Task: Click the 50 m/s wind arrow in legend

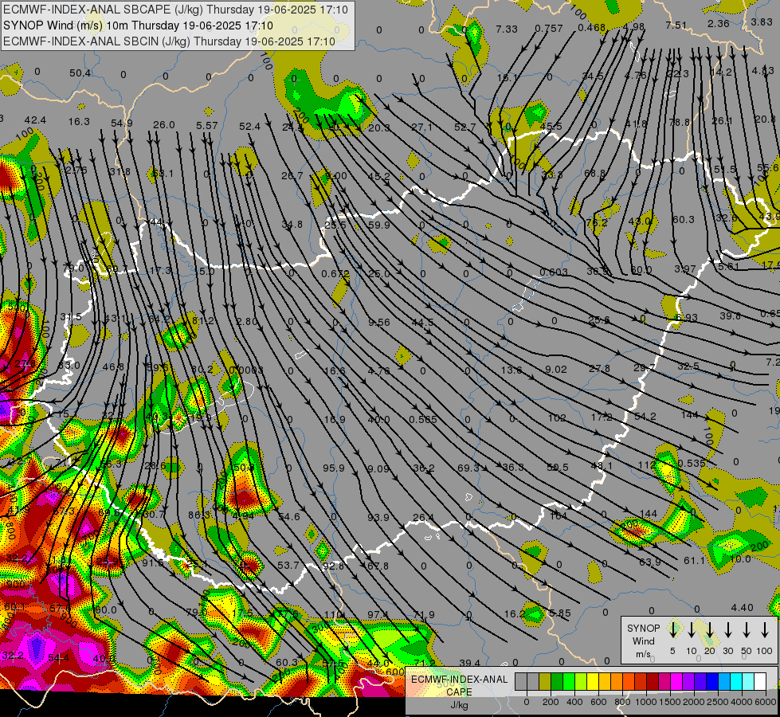Action: tap(747, 630)
